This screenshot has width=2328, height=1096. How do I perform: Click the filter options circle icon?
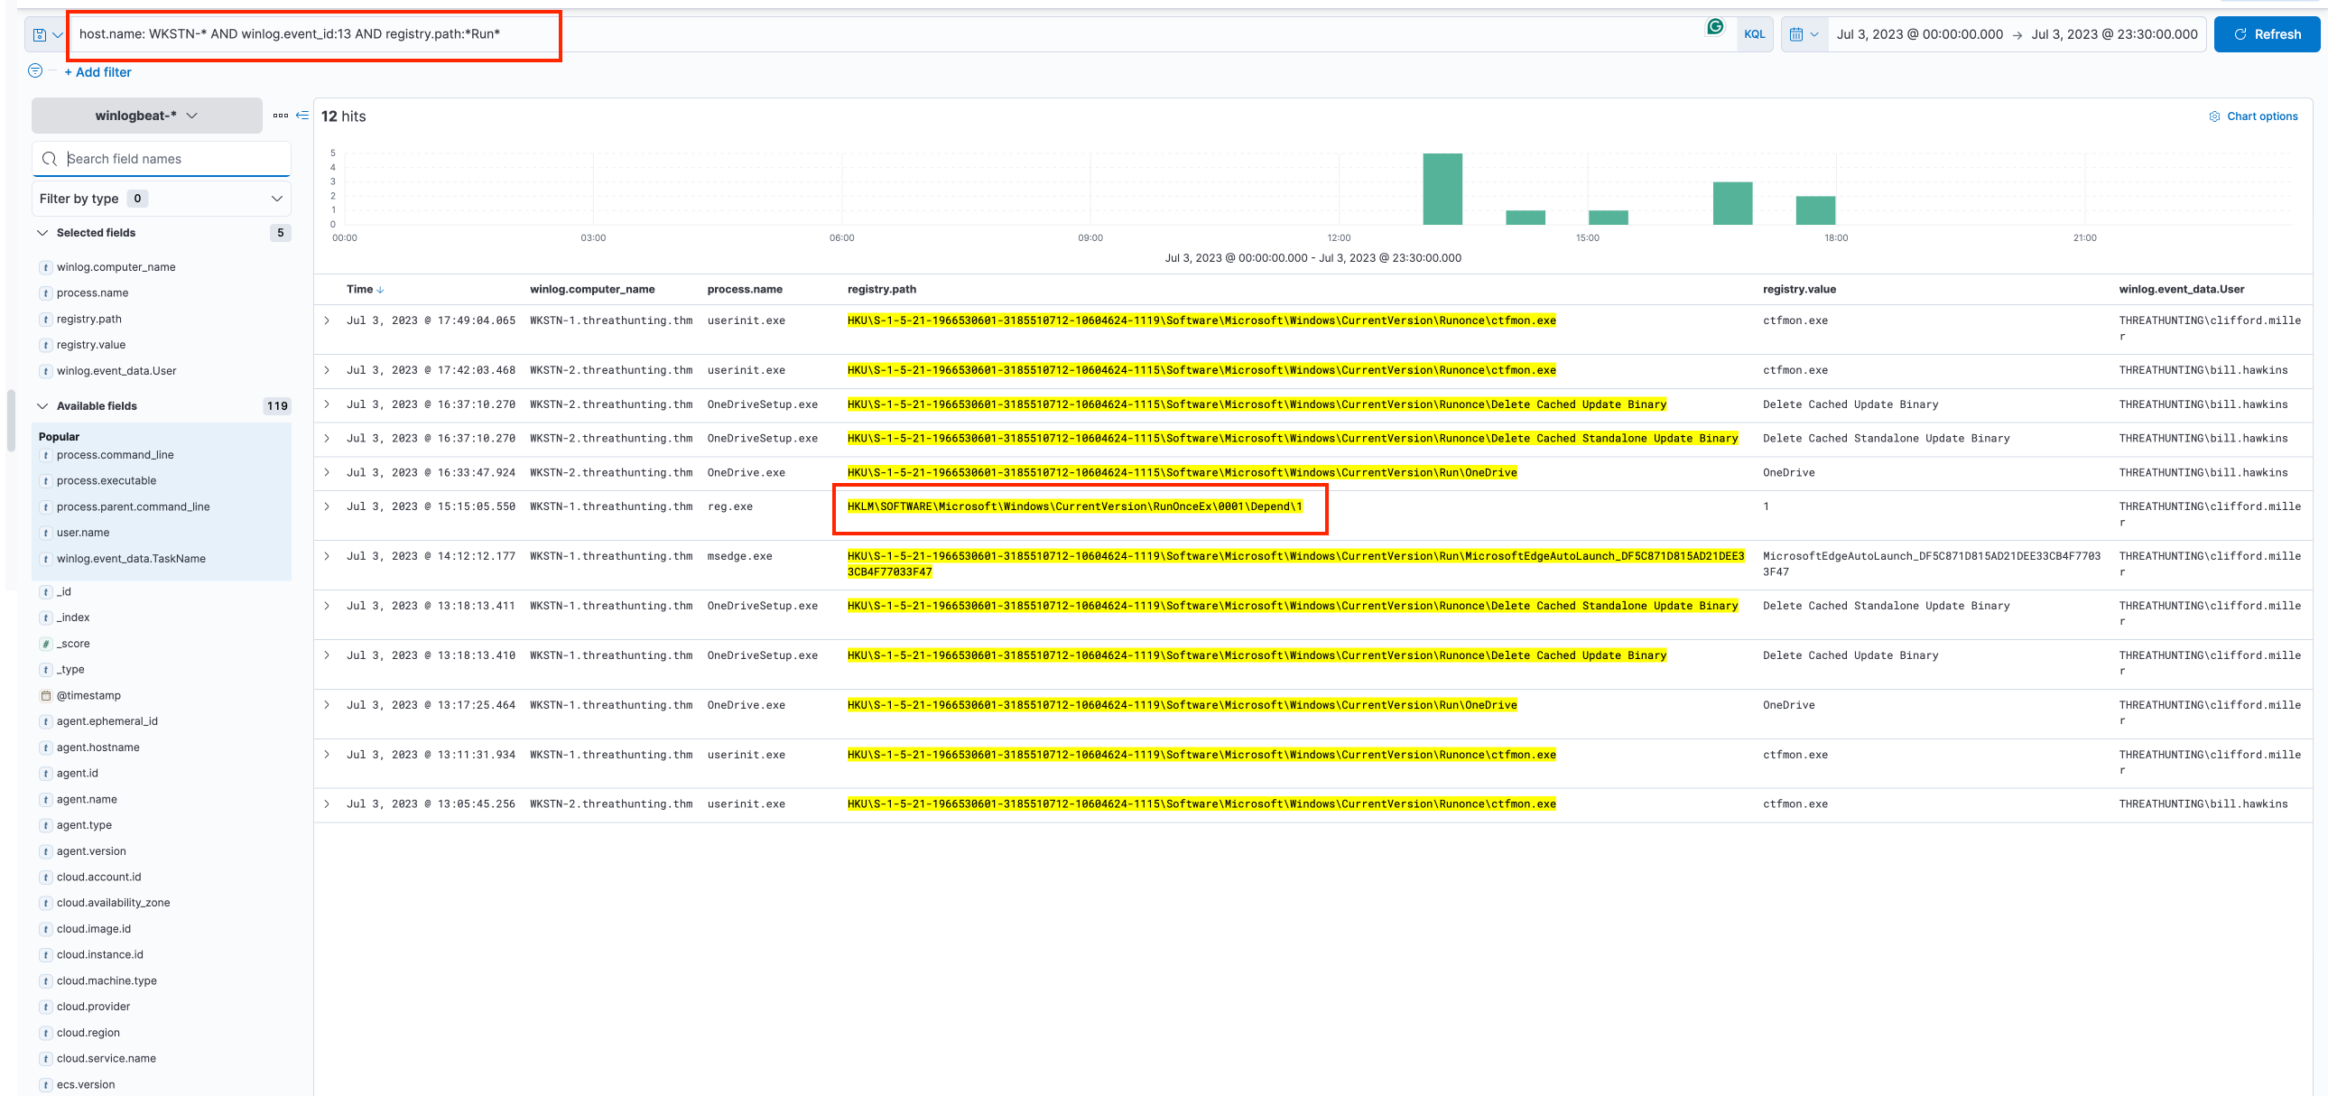[35, 70]
